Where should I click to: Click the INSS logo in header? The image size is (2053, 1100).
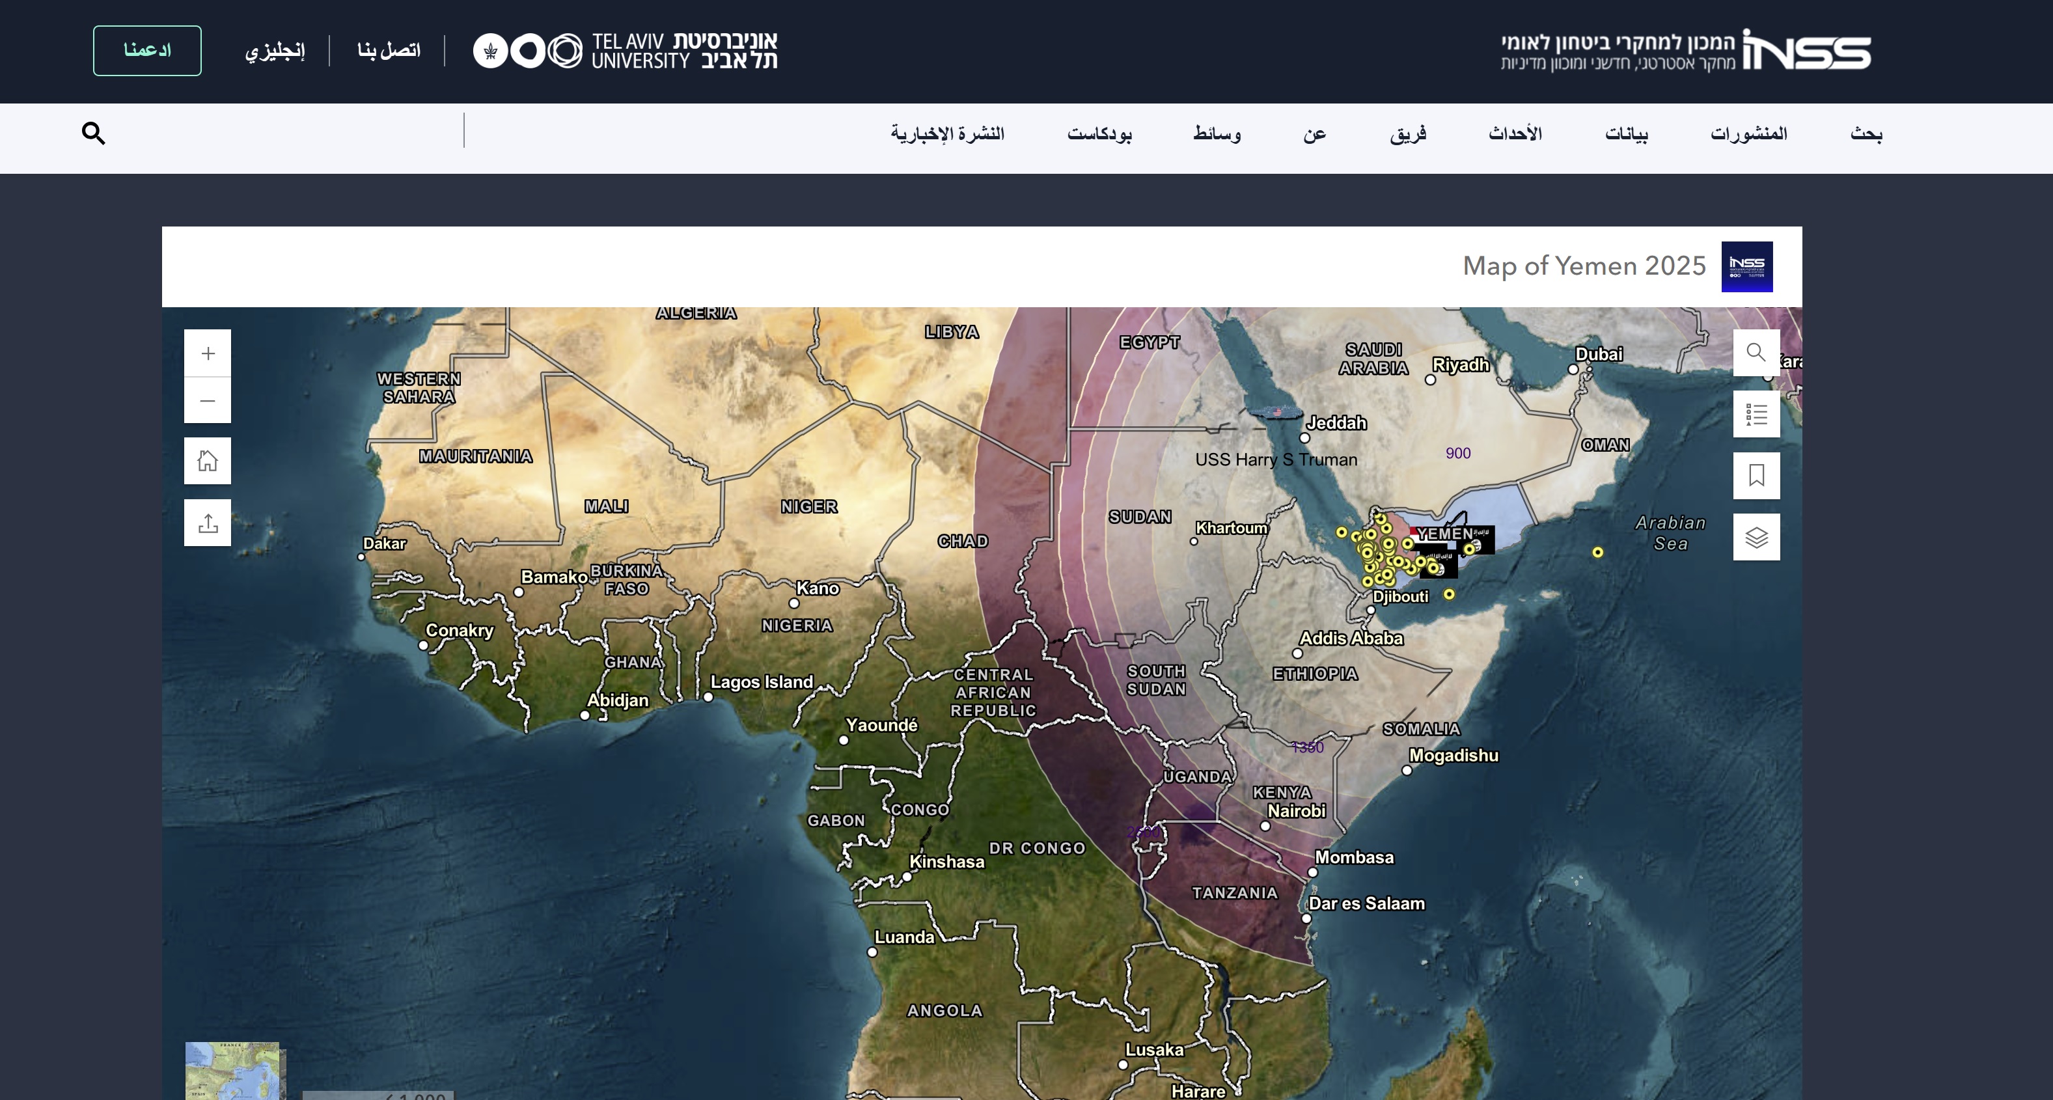(1686, 51)
